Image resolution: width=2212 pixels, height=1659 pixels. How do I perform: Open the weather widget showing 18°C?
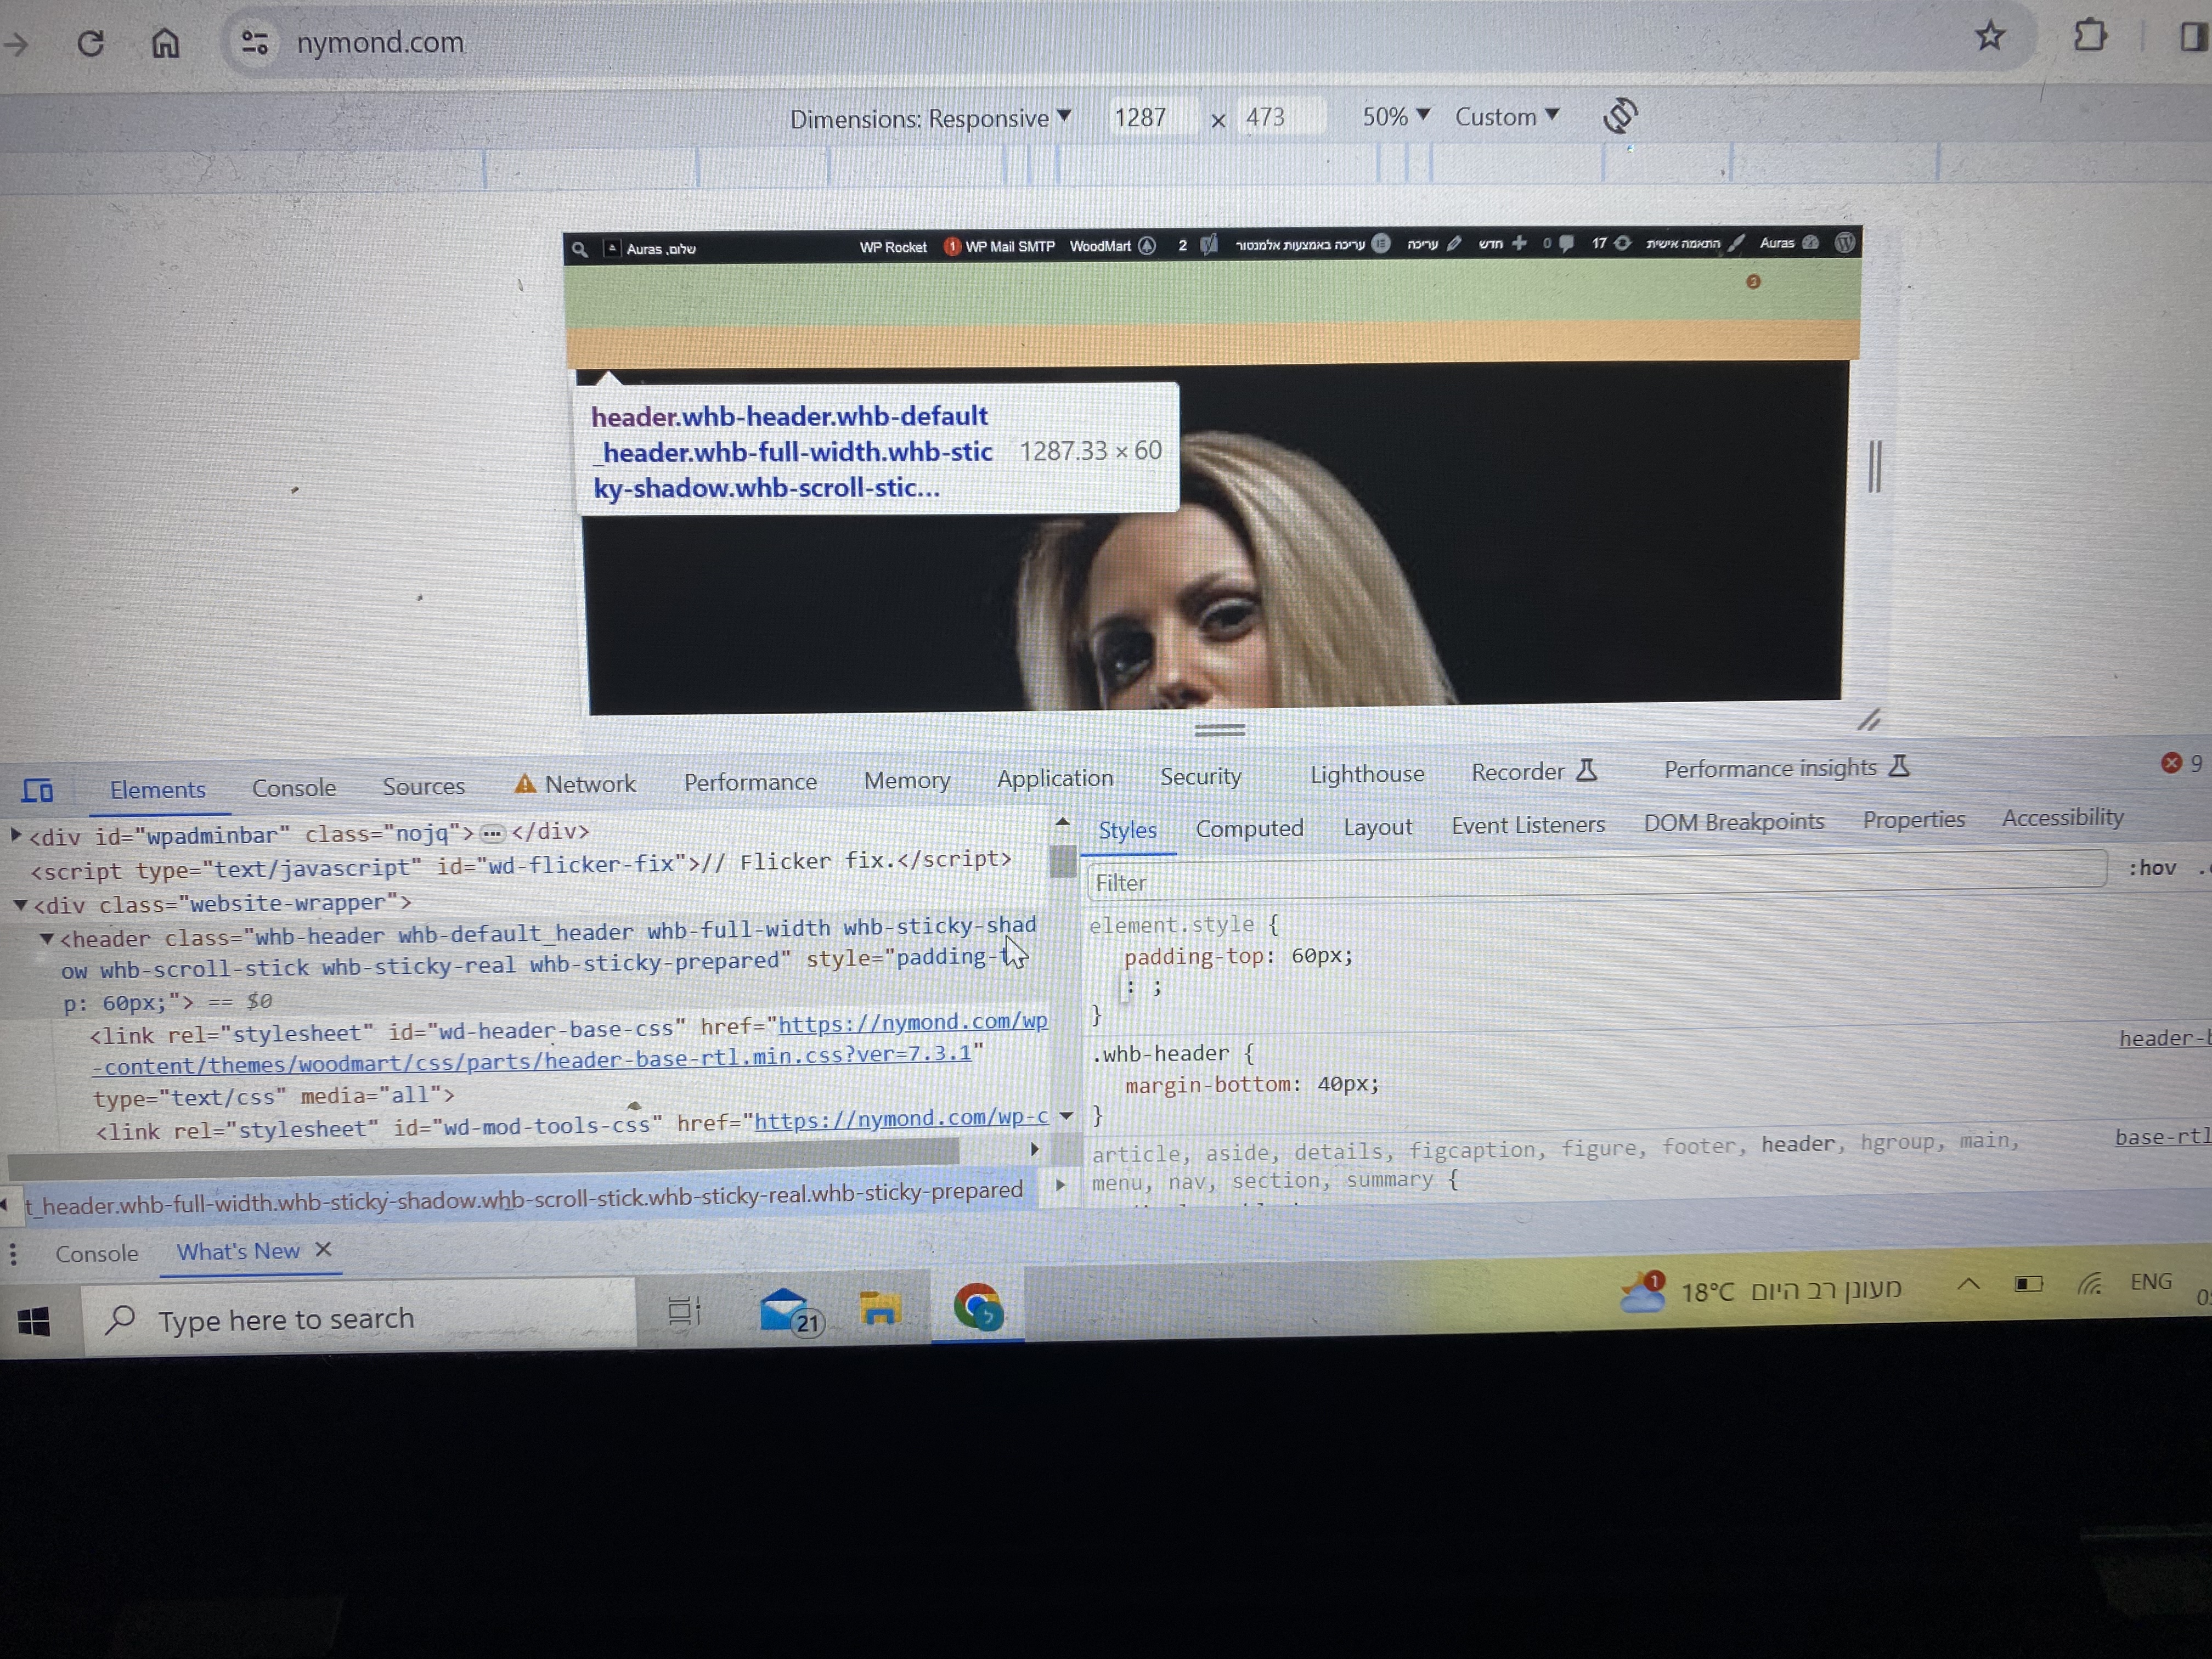(1760, 1291)
